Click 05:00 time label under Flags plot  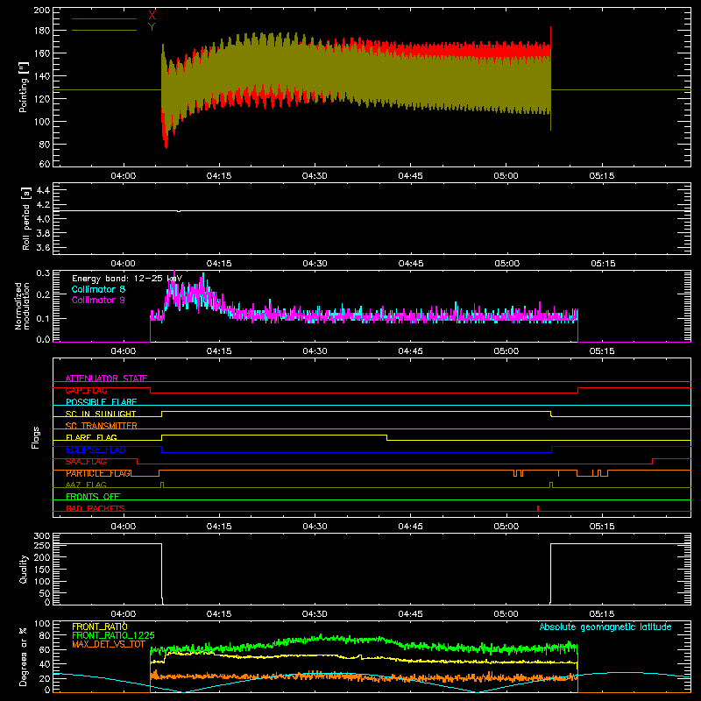tap(506, 527)
